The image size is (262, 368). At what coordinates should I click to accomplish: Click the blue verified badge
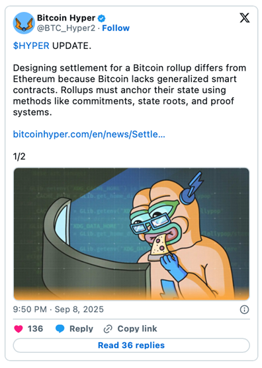point(101,18)
